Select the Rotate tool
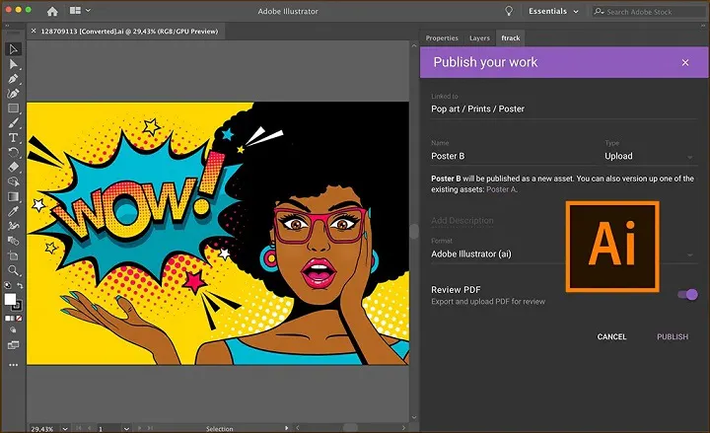Screen dimensions: 710x433 pyautogui.click(x=13, y=152)
